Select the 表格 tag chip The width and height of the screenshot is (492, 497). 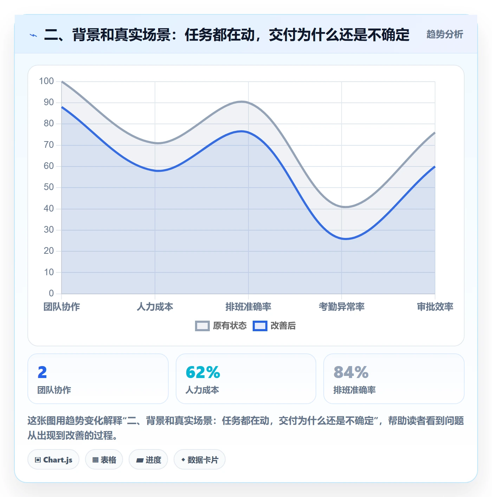coord(104,460)
